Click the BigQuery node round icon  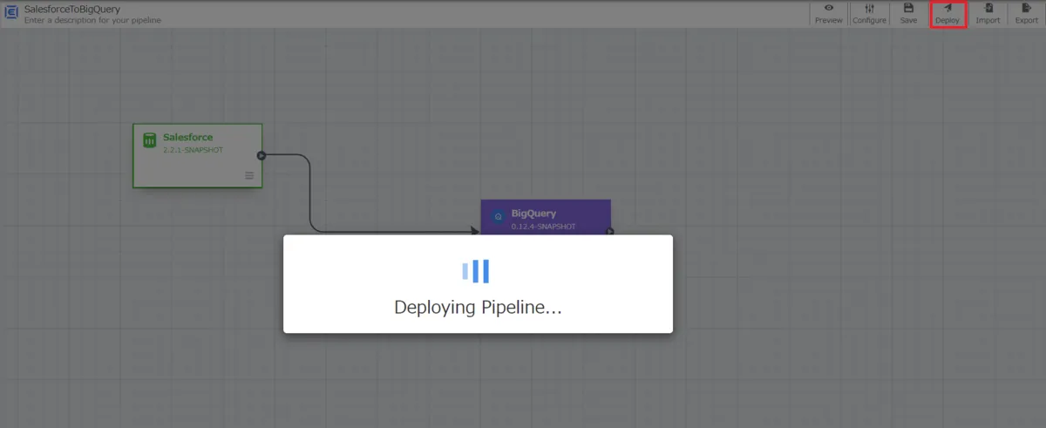point(498,217)
